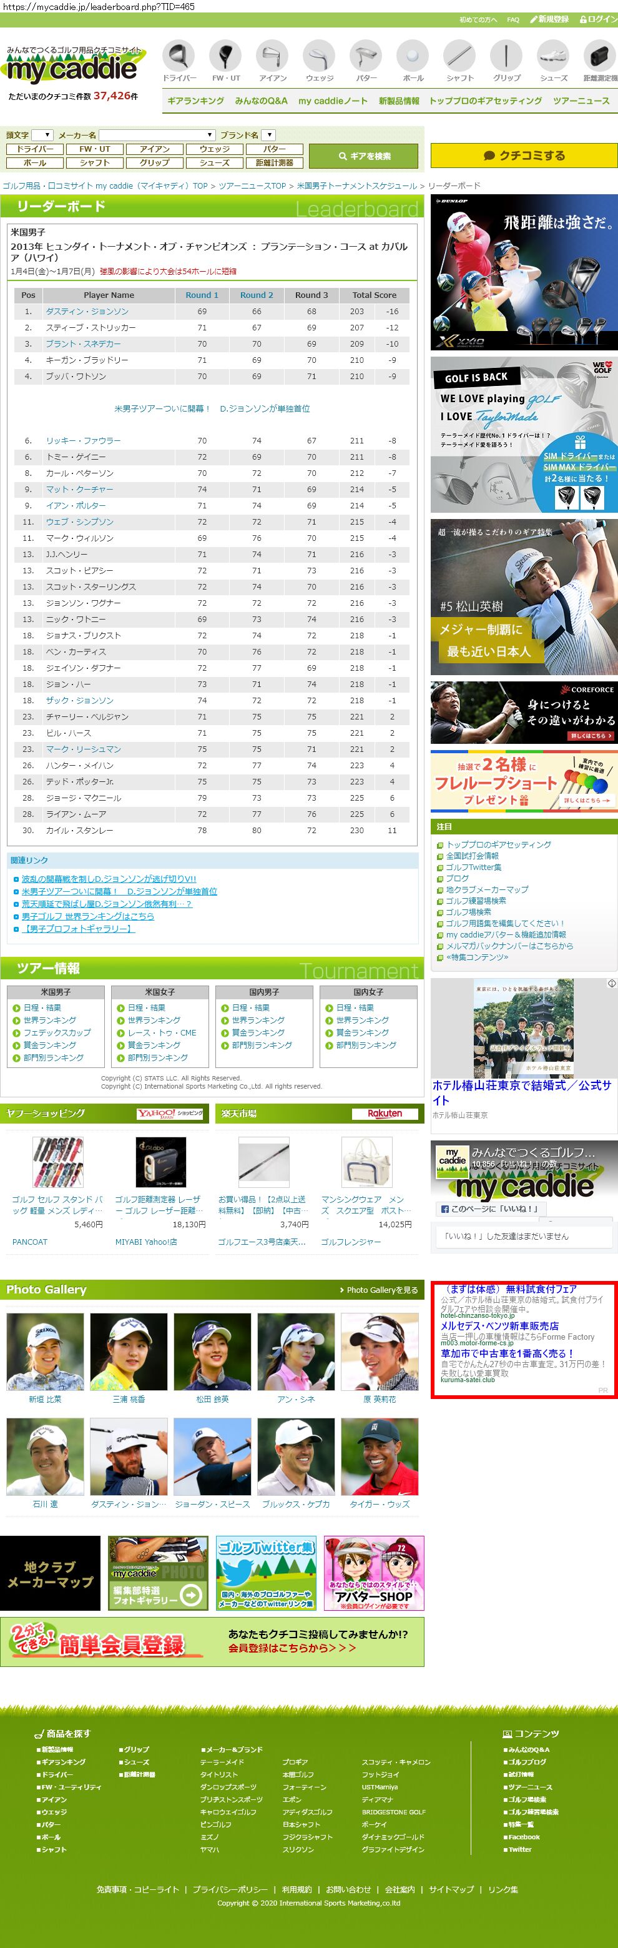Open the みんなのQ&A menu item

pyautogui.click(x=262, y=101)
